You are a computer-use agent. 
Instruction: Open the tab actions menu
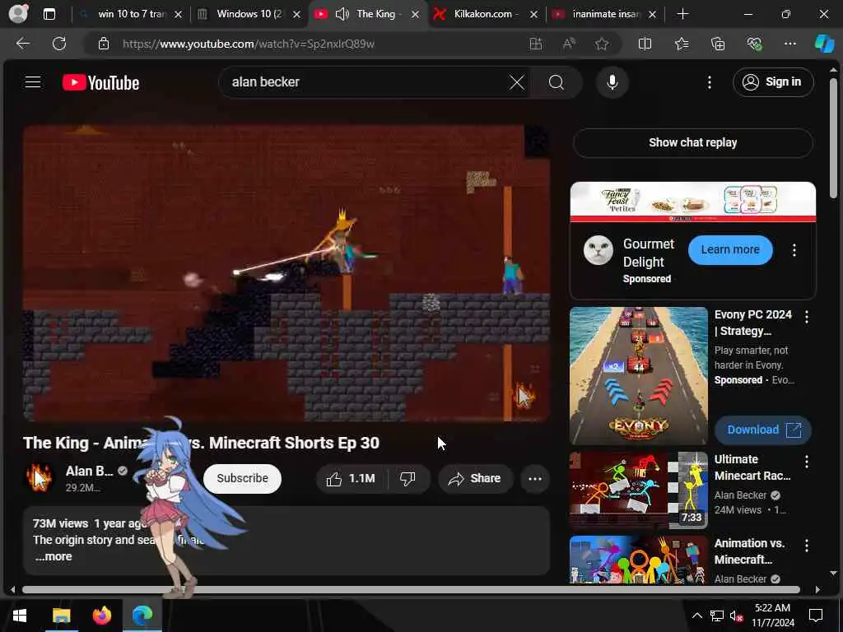(x=49, y=14)
